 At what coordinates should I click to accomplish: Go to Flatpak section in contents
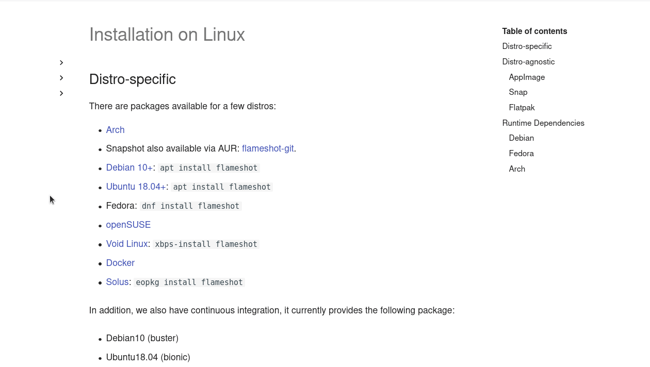coord(522,108)
